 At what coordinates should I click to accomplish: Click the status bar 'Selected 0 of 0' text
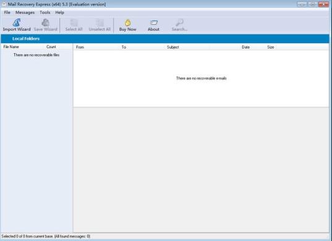[46, 236]
